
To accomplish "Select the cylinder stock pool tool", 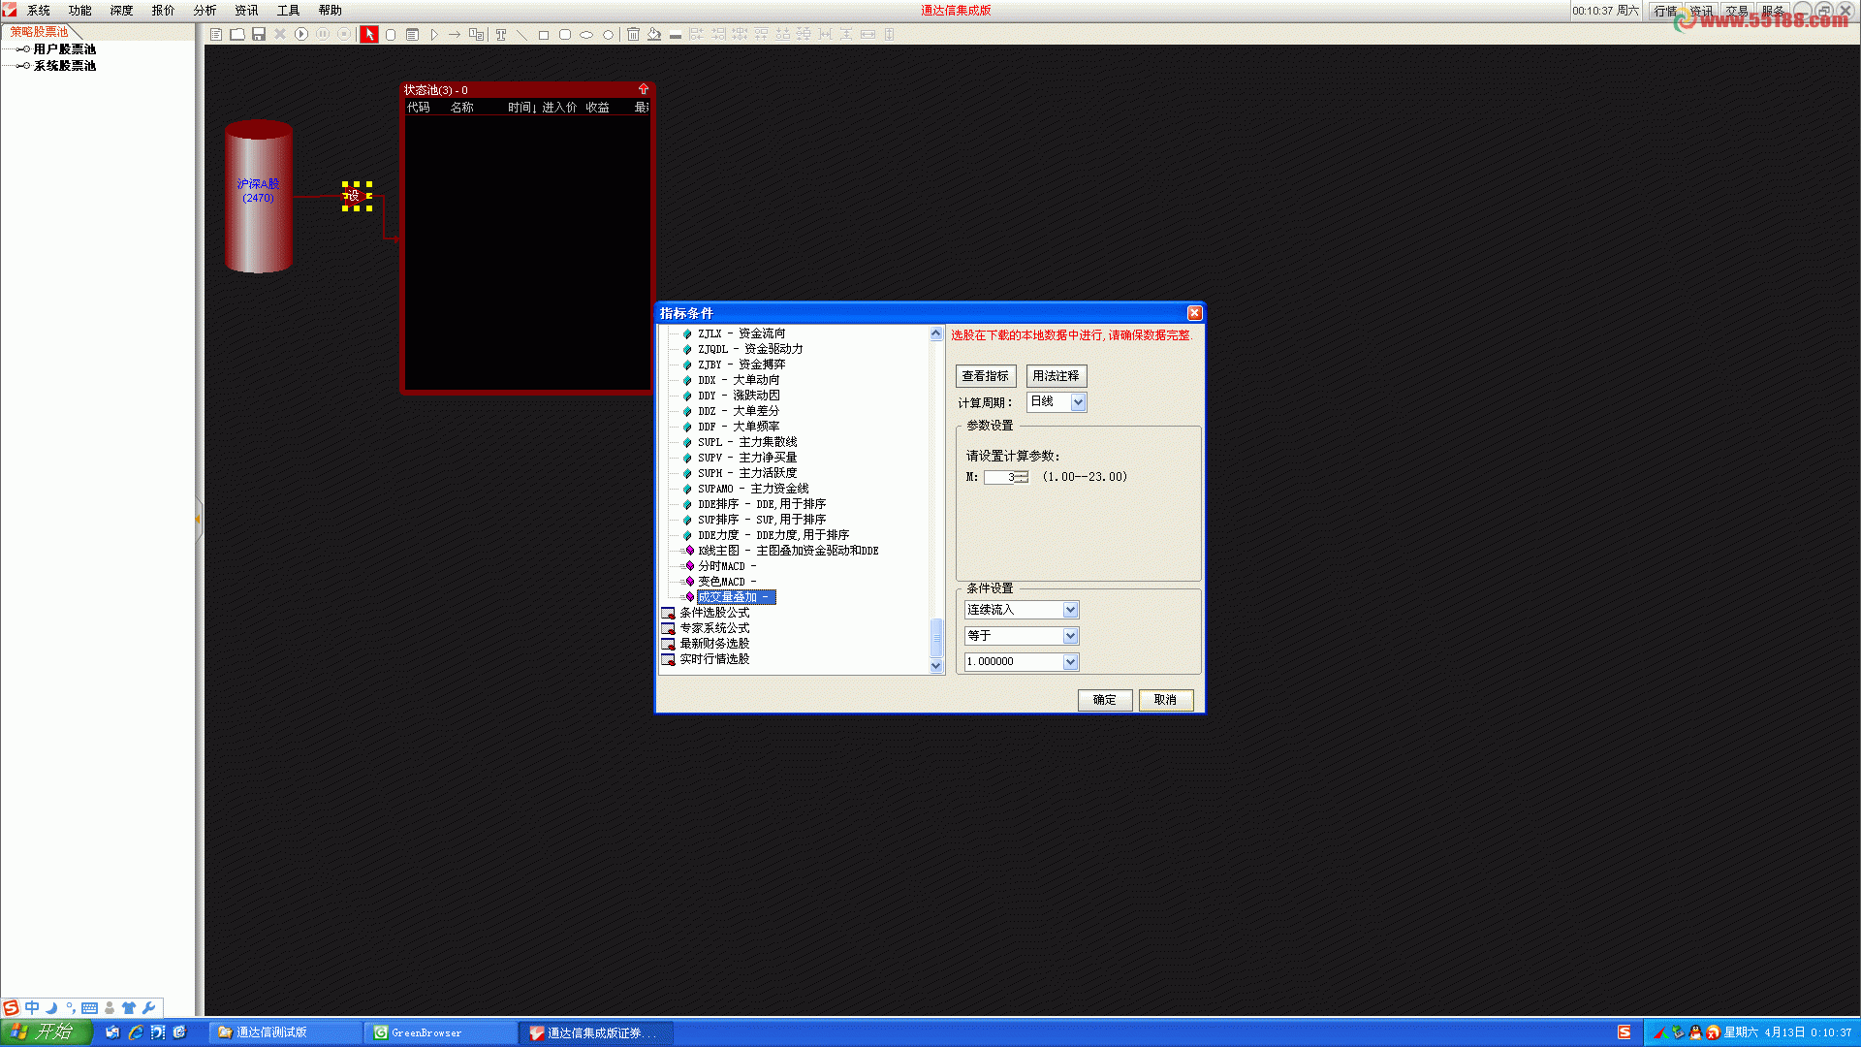I will [x=391, y=35].
